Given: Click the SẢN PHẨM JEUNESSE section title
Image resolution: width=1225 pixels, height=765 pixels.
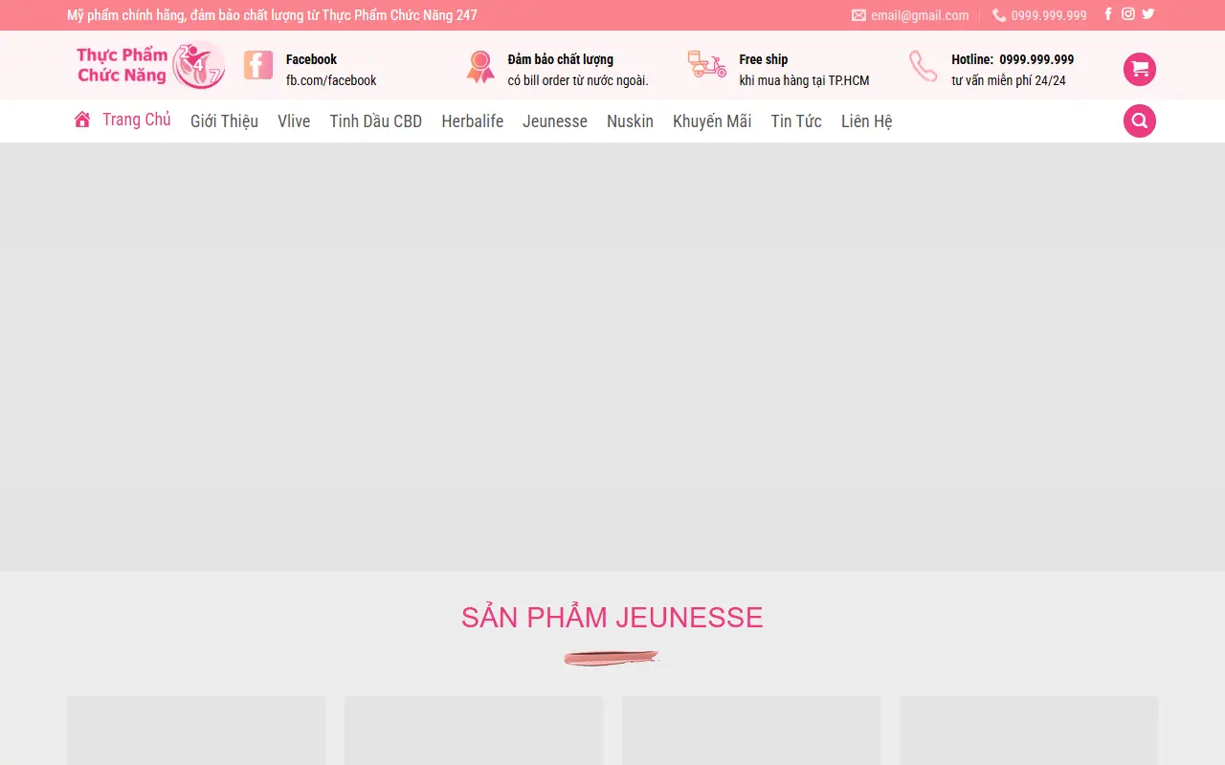Looking at the screenshot, I should [x=612, y=617].
